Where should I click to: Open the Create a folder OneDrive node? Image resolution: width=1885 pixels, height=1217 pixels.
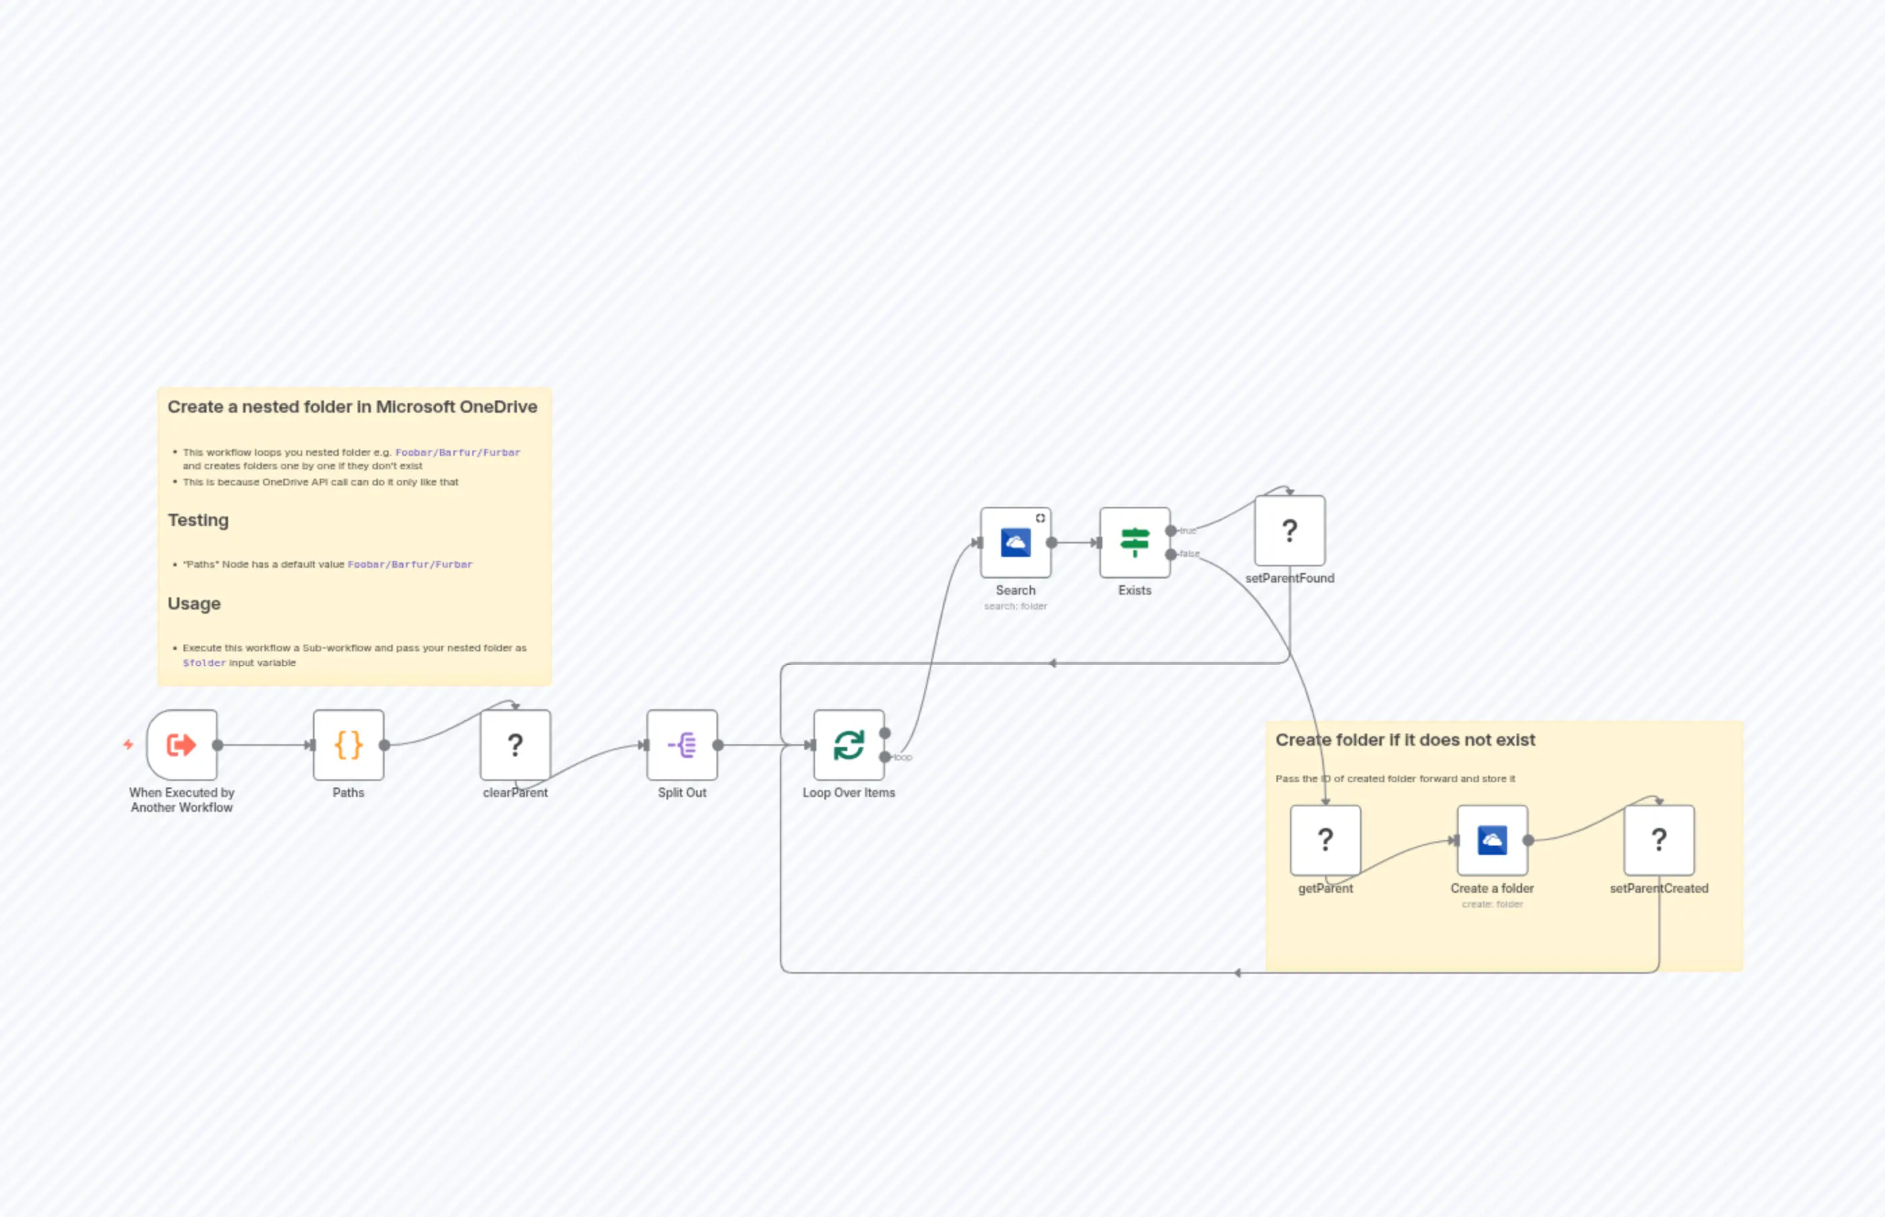pos(1492,841)
